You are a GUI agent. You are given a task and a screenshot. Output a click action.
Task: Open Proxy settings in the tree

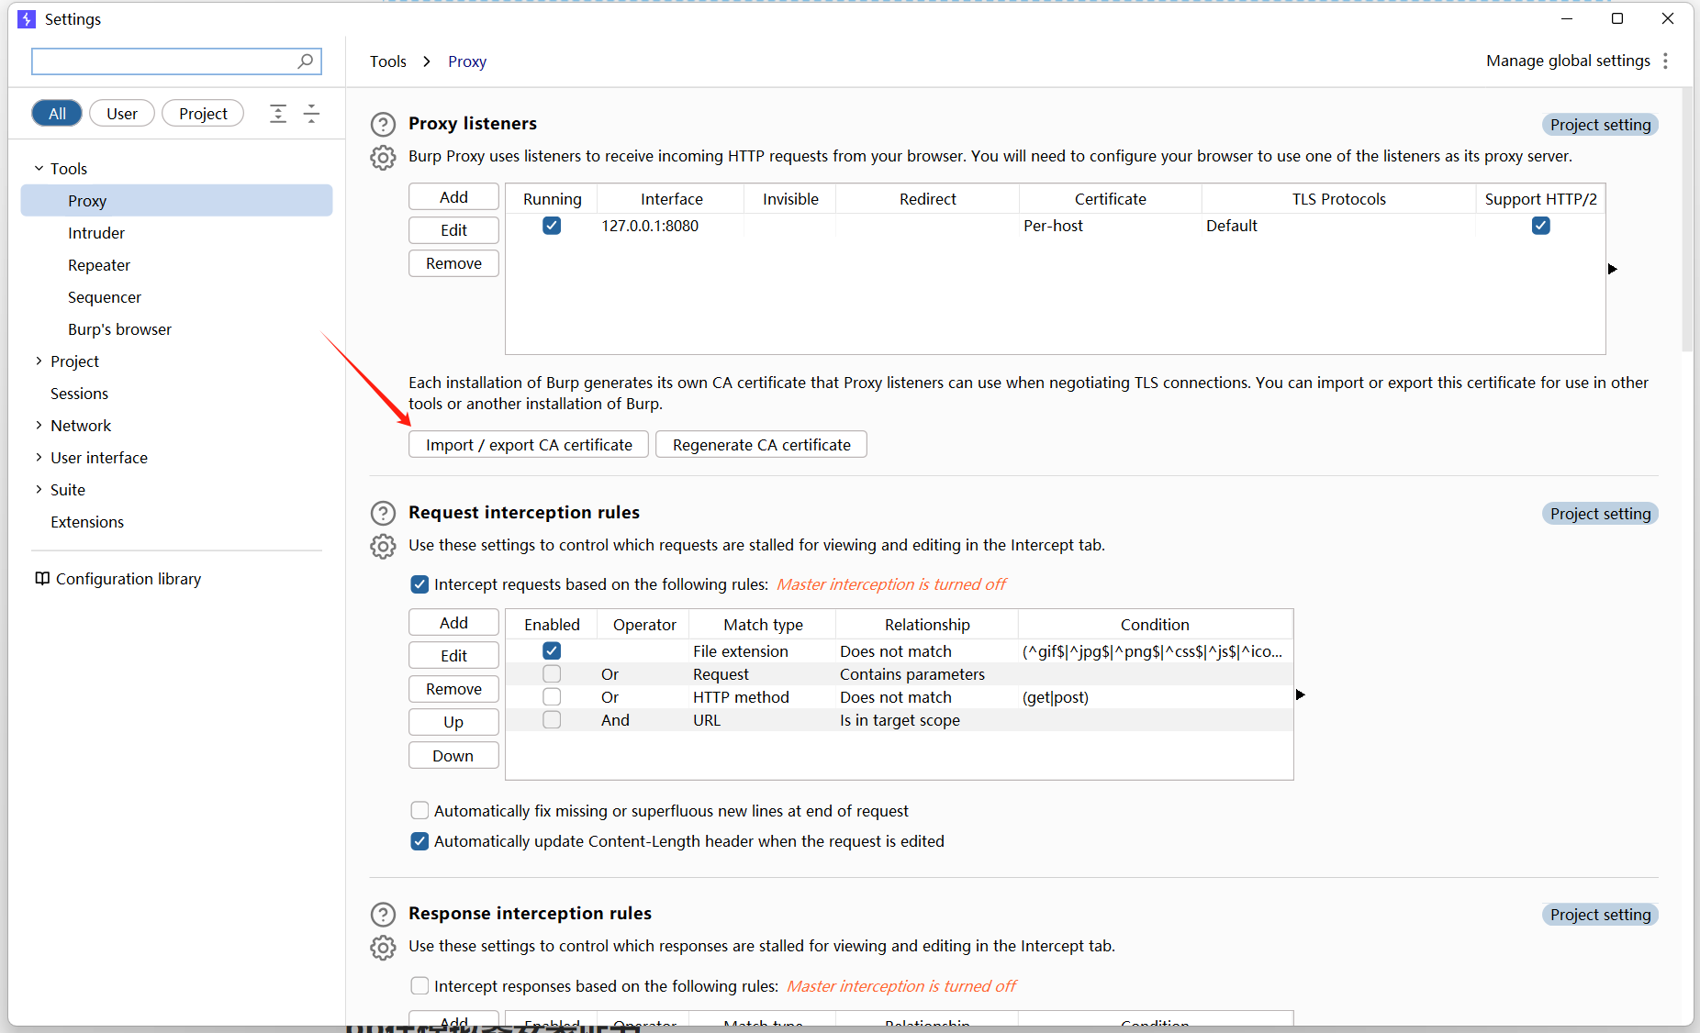176,200
